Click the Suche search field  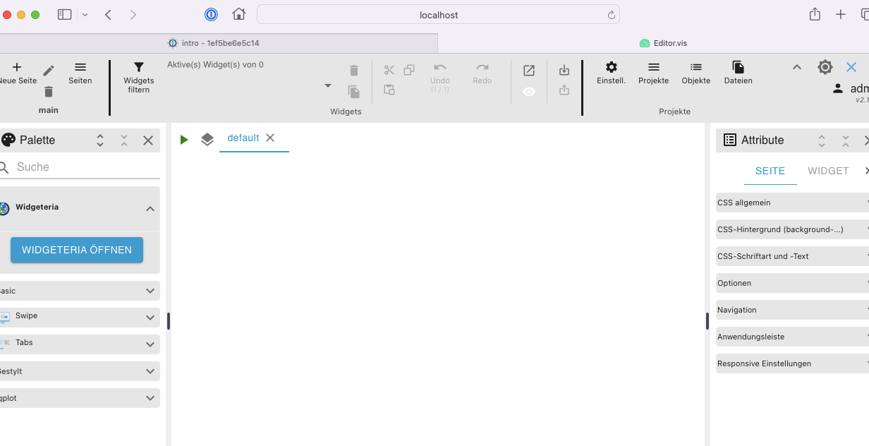point(80,167)
